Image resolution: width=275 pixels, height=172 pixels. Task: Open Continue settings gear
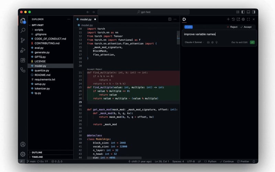coord(243,19)
